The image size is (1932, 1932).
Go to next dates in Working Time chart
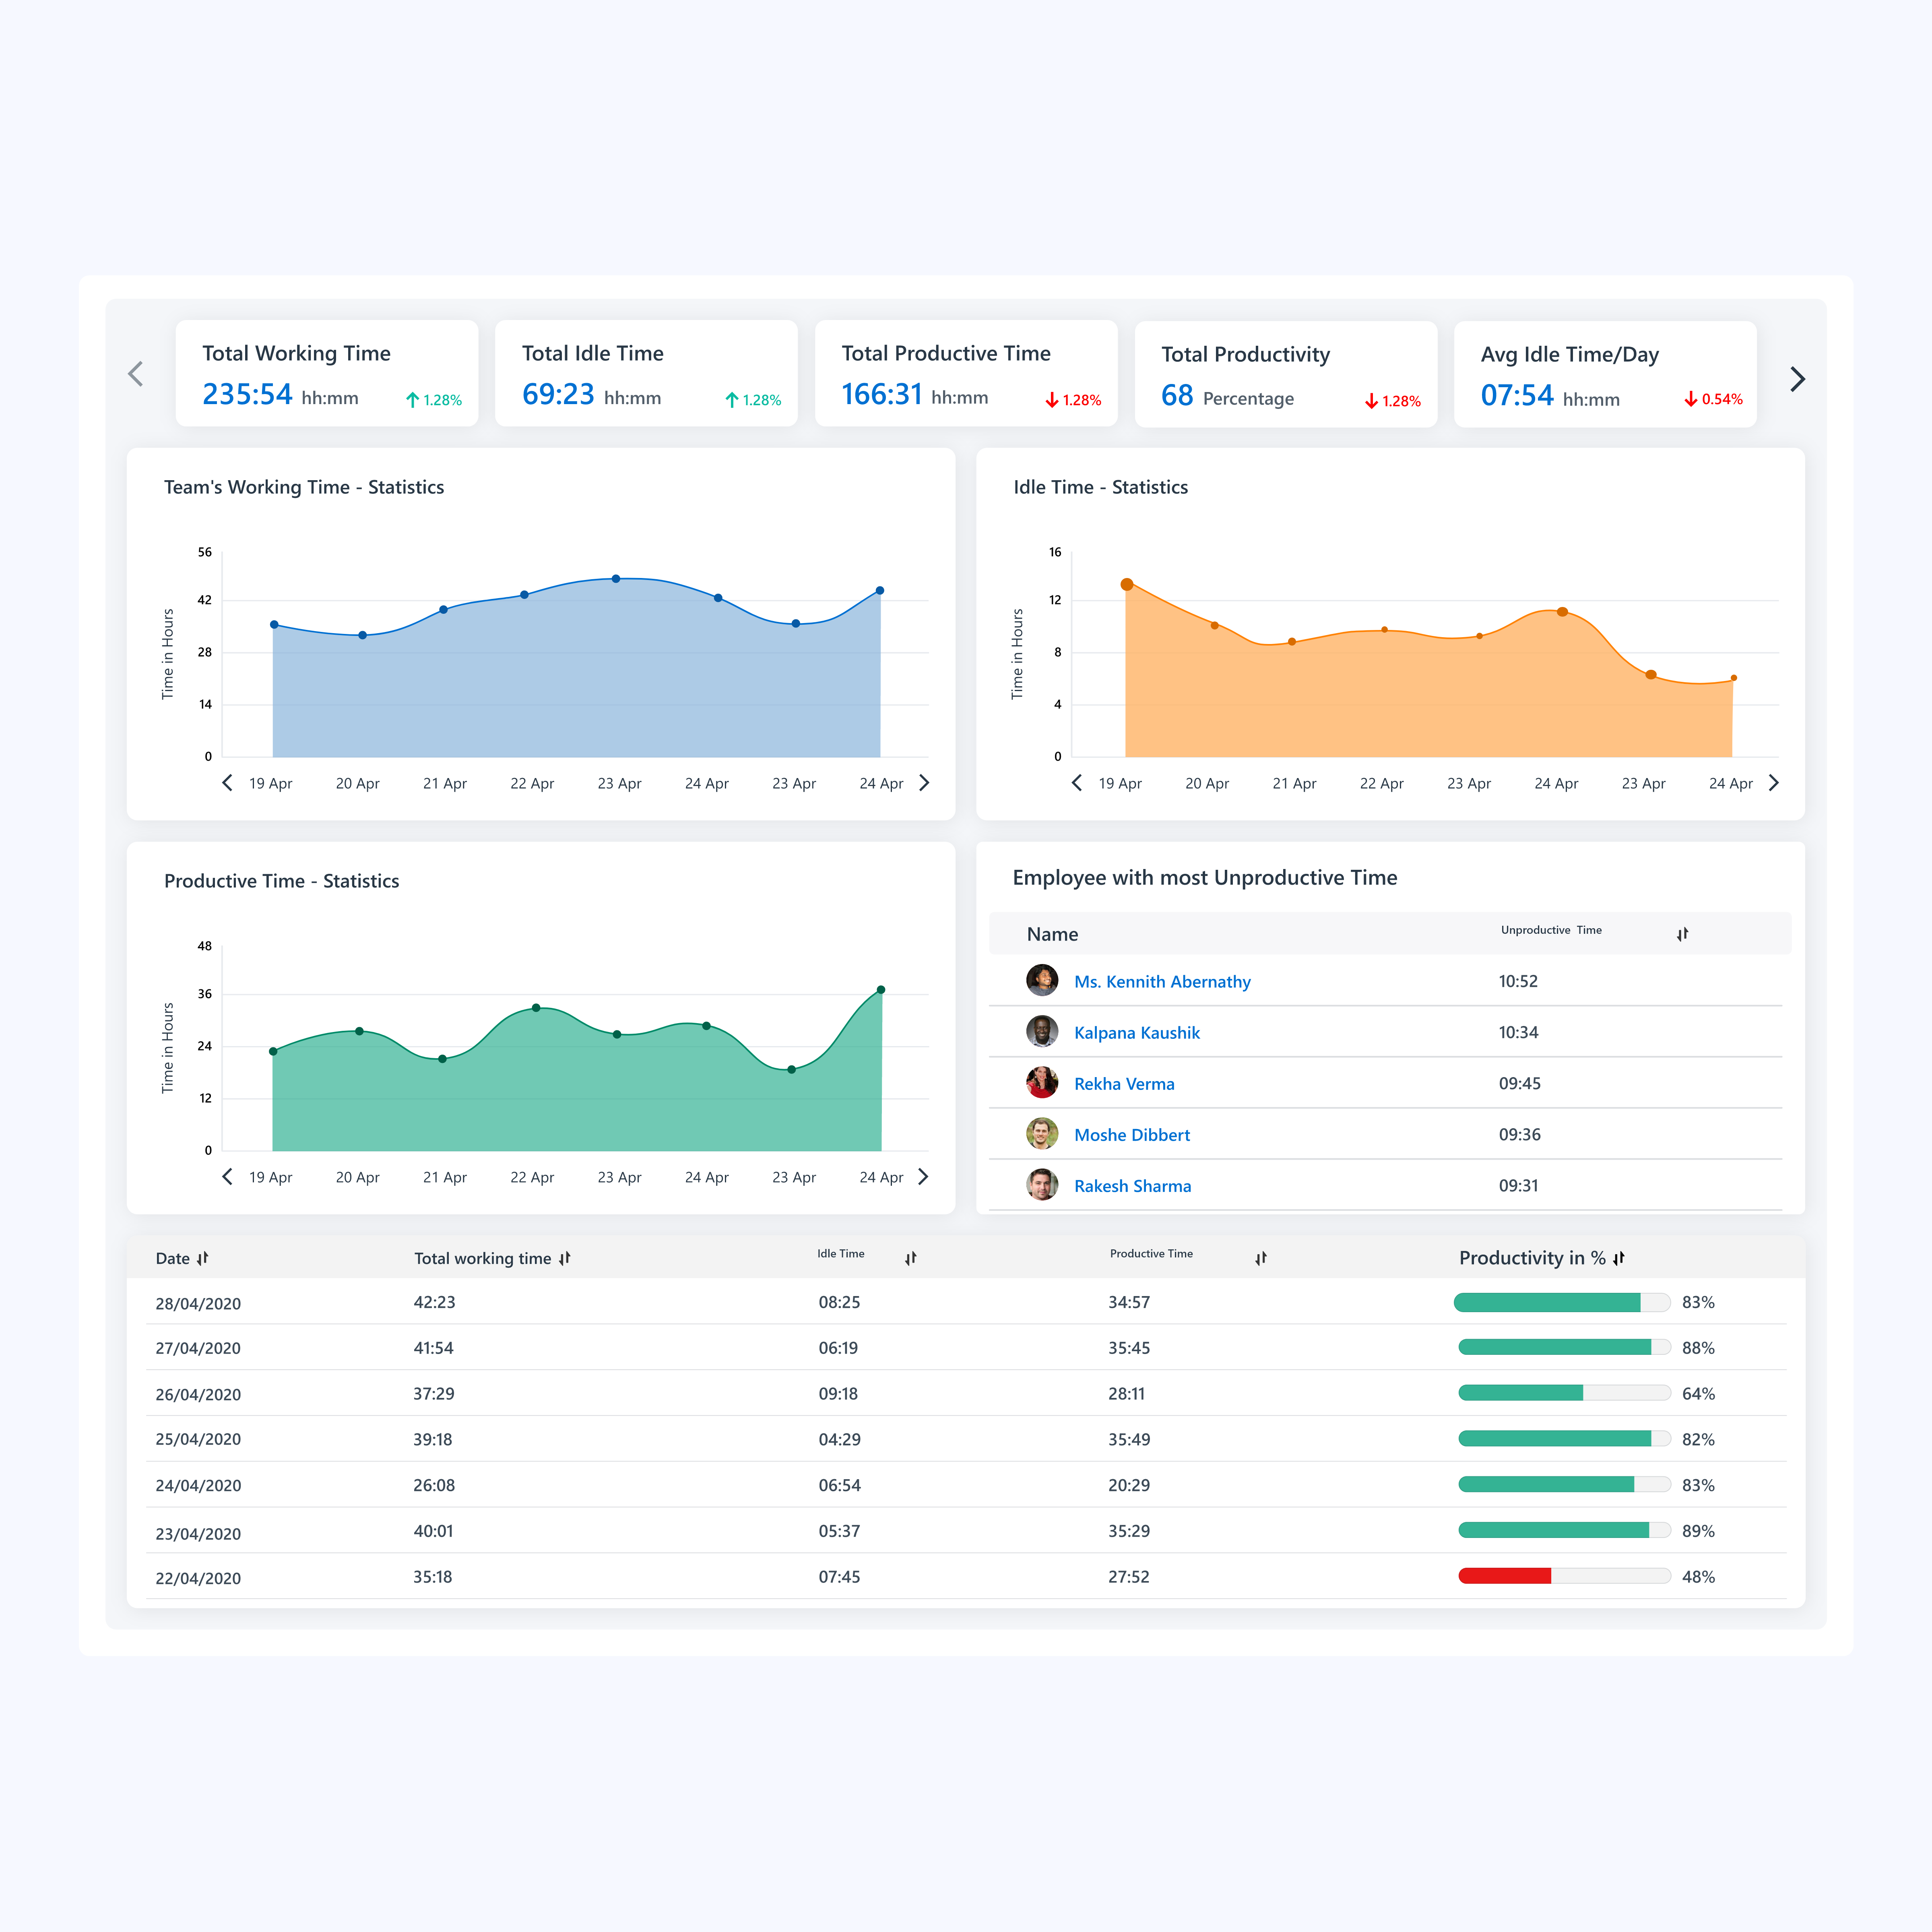924,783
